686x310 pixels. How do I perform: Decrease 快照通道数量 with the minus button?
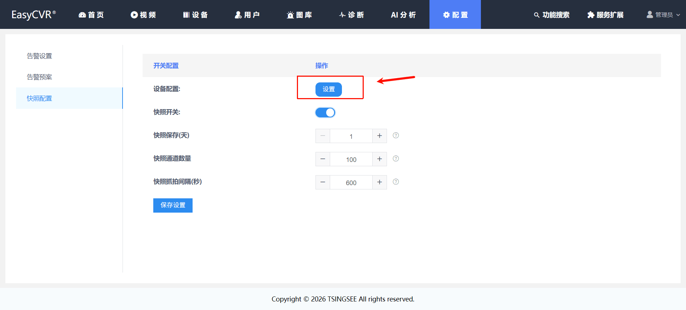pyautogui.click(x=323, y=159)
